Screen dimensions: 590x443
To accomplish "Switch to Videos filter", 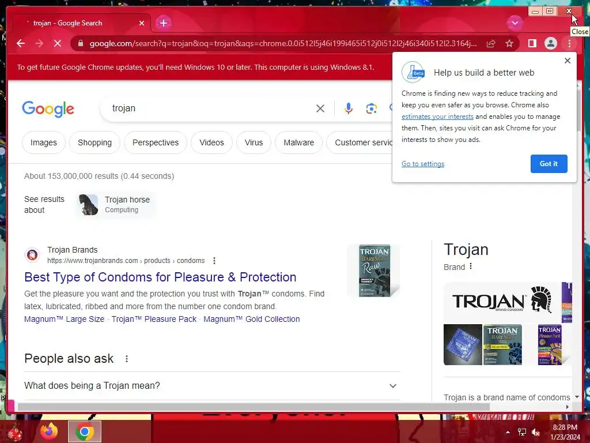I will point(211,143).
